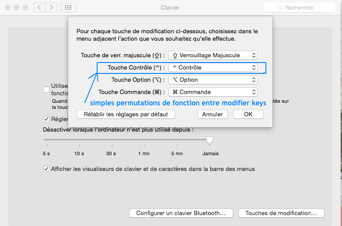
Task: Show all preferences grid icon
Action: click(x=68, y=7)
